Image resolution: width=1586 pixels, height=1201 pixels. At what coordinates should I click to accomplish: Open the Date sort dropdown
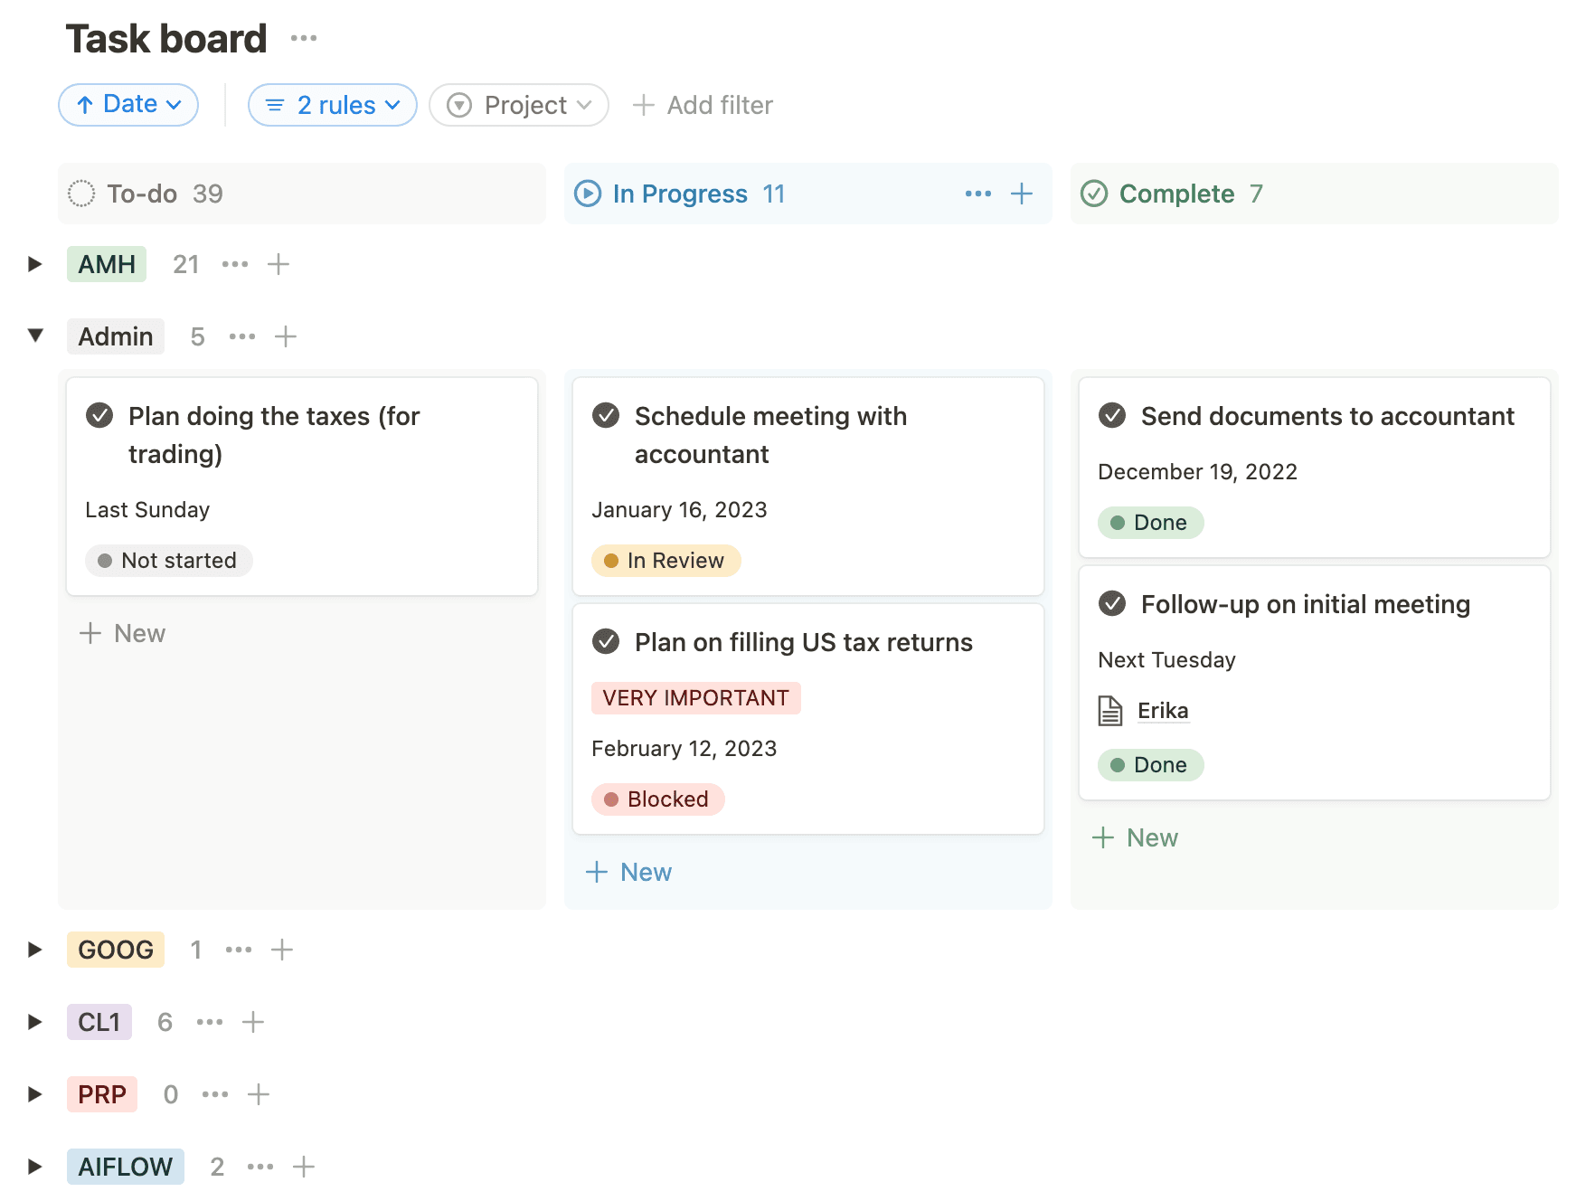click(x=128, y=105)
